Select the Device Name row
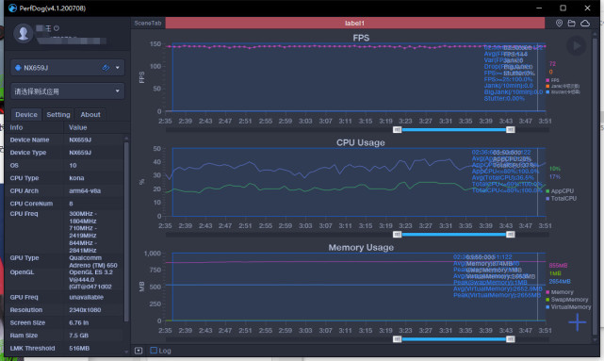This screenshot has height=361, width=604. 65,139
